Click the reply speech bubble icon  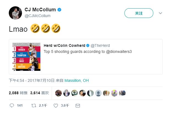[x=12, y=106]
